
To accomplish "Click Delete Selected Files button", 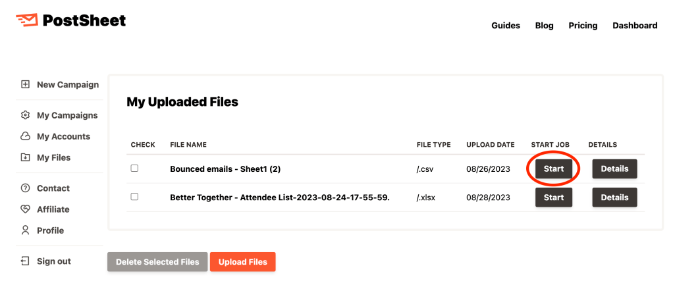I will (157, 262).
